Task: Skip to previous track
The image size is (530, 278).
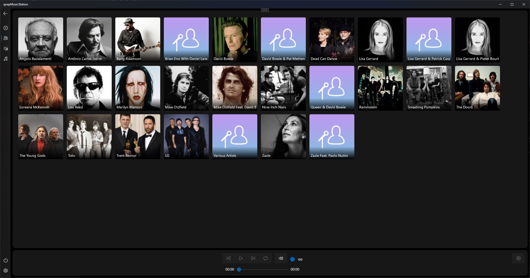Action: 229,258
